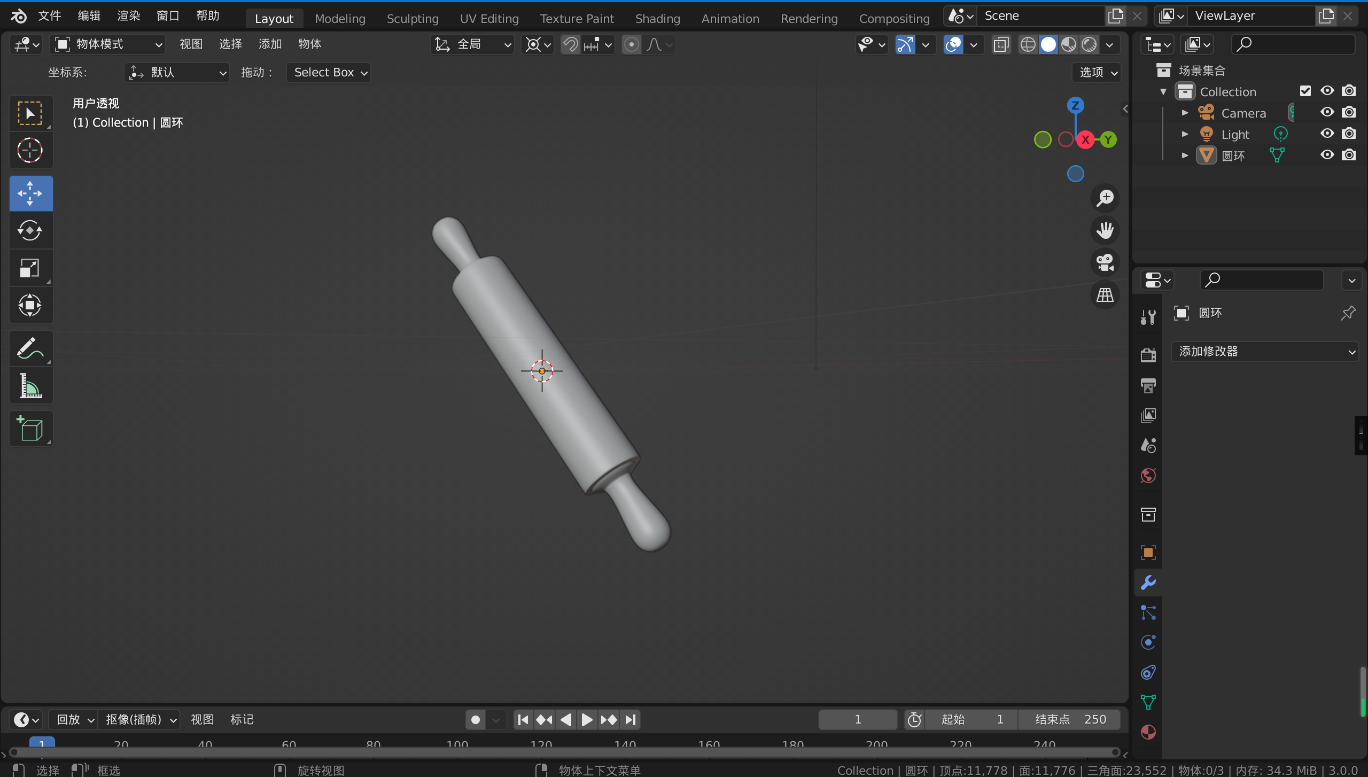Switch to the Sculpting workspace tab
The height and width of the screenshot is (777, 1368).
tap(413, 19)
